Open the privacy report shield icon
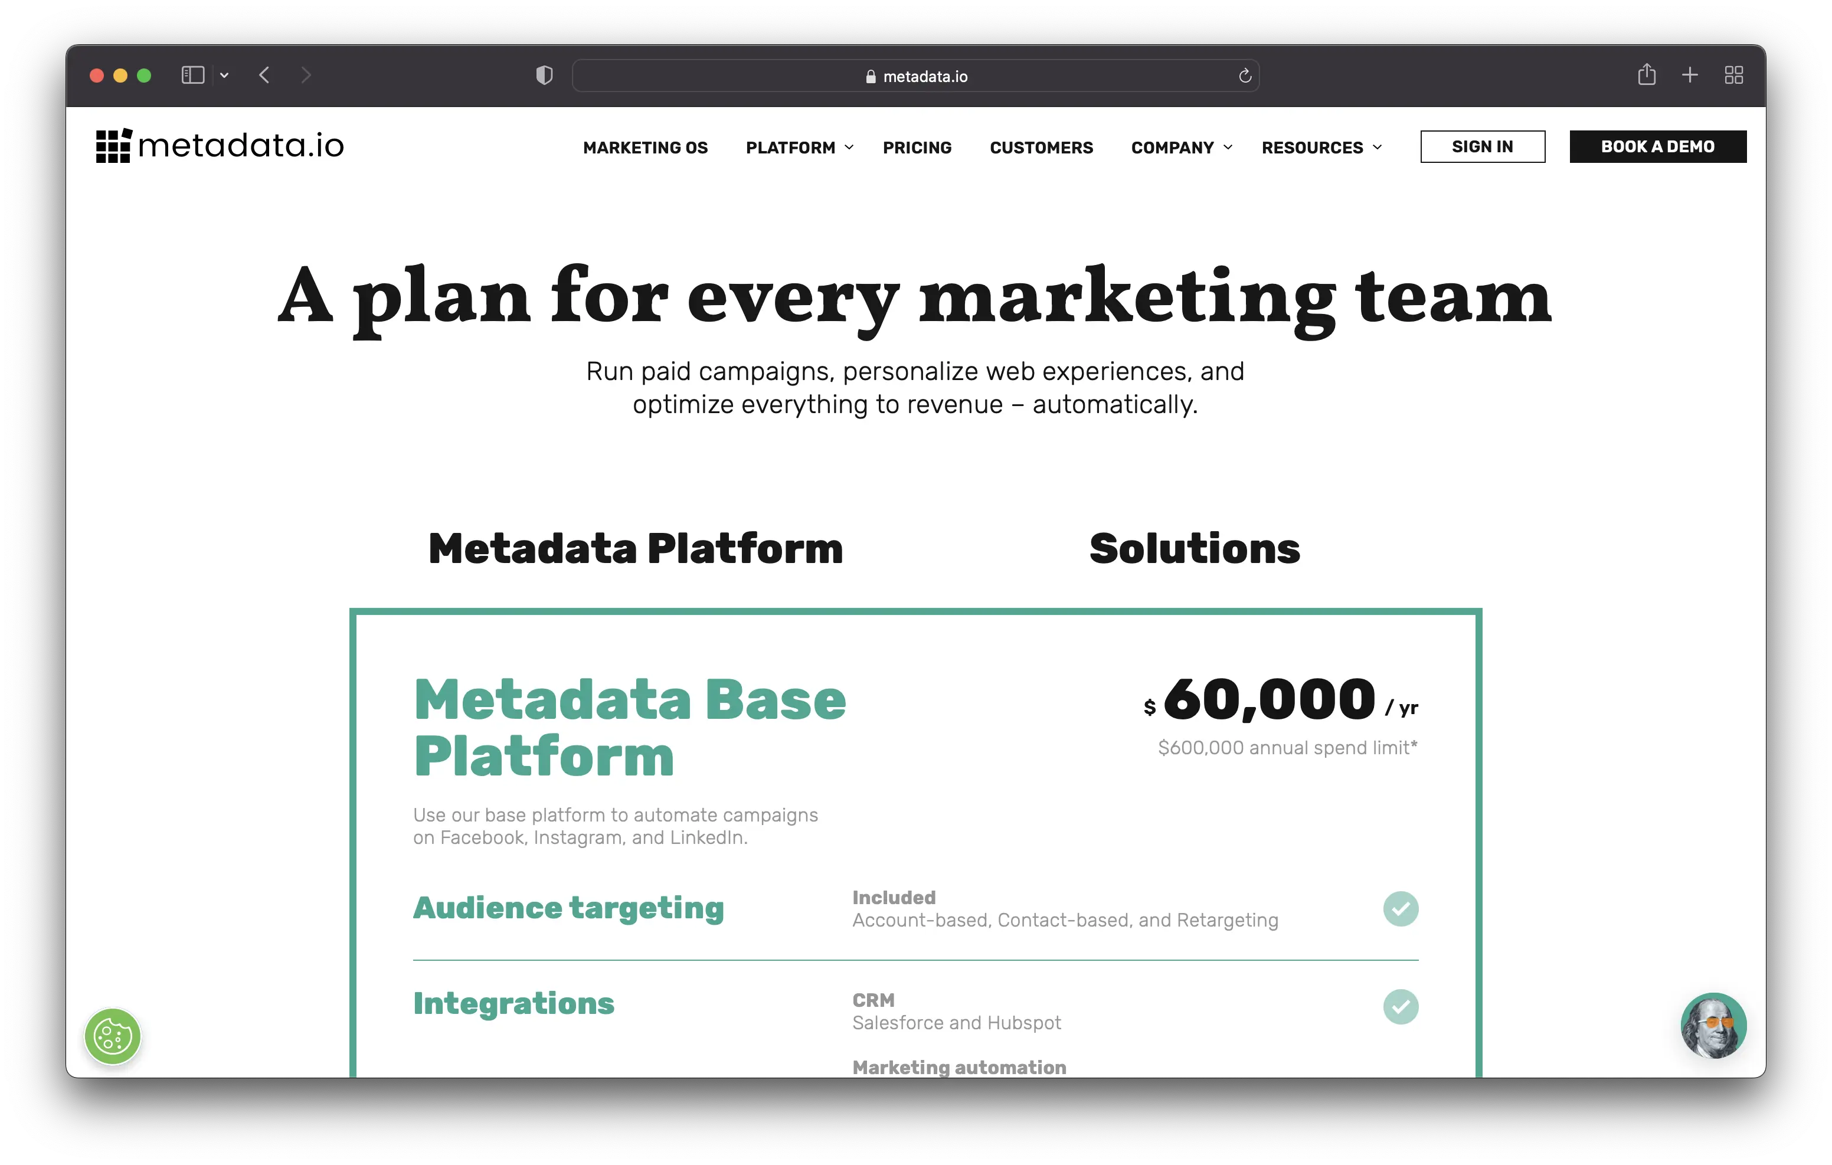The width and height of the screenshot is (1832, 1165). 544,76
